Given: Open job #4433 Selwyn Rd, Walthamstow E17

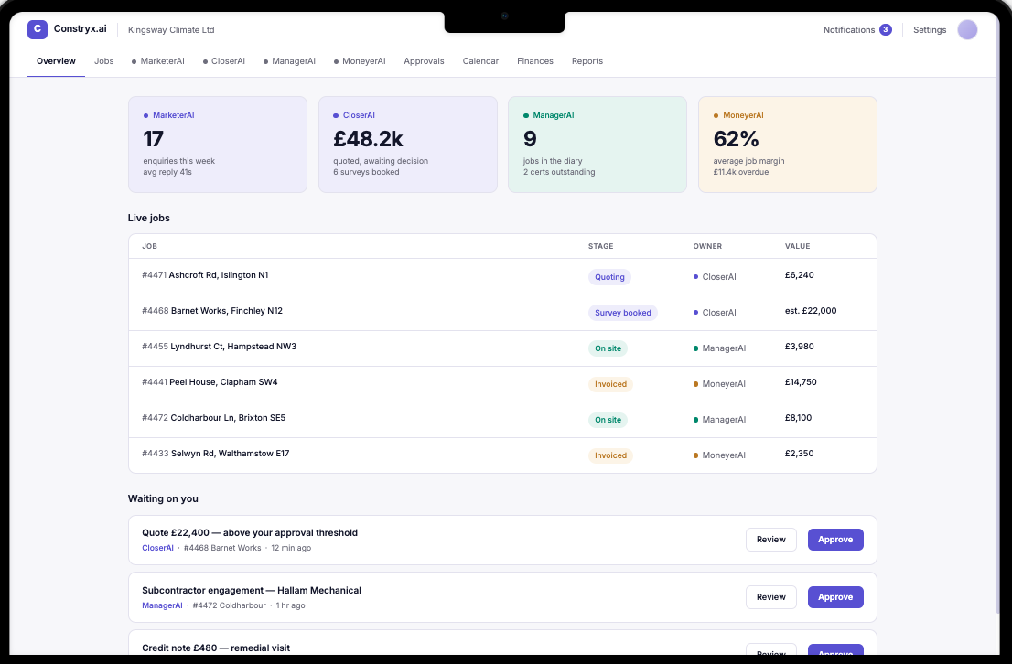Looking at the screenshot, I should [502, 455].
